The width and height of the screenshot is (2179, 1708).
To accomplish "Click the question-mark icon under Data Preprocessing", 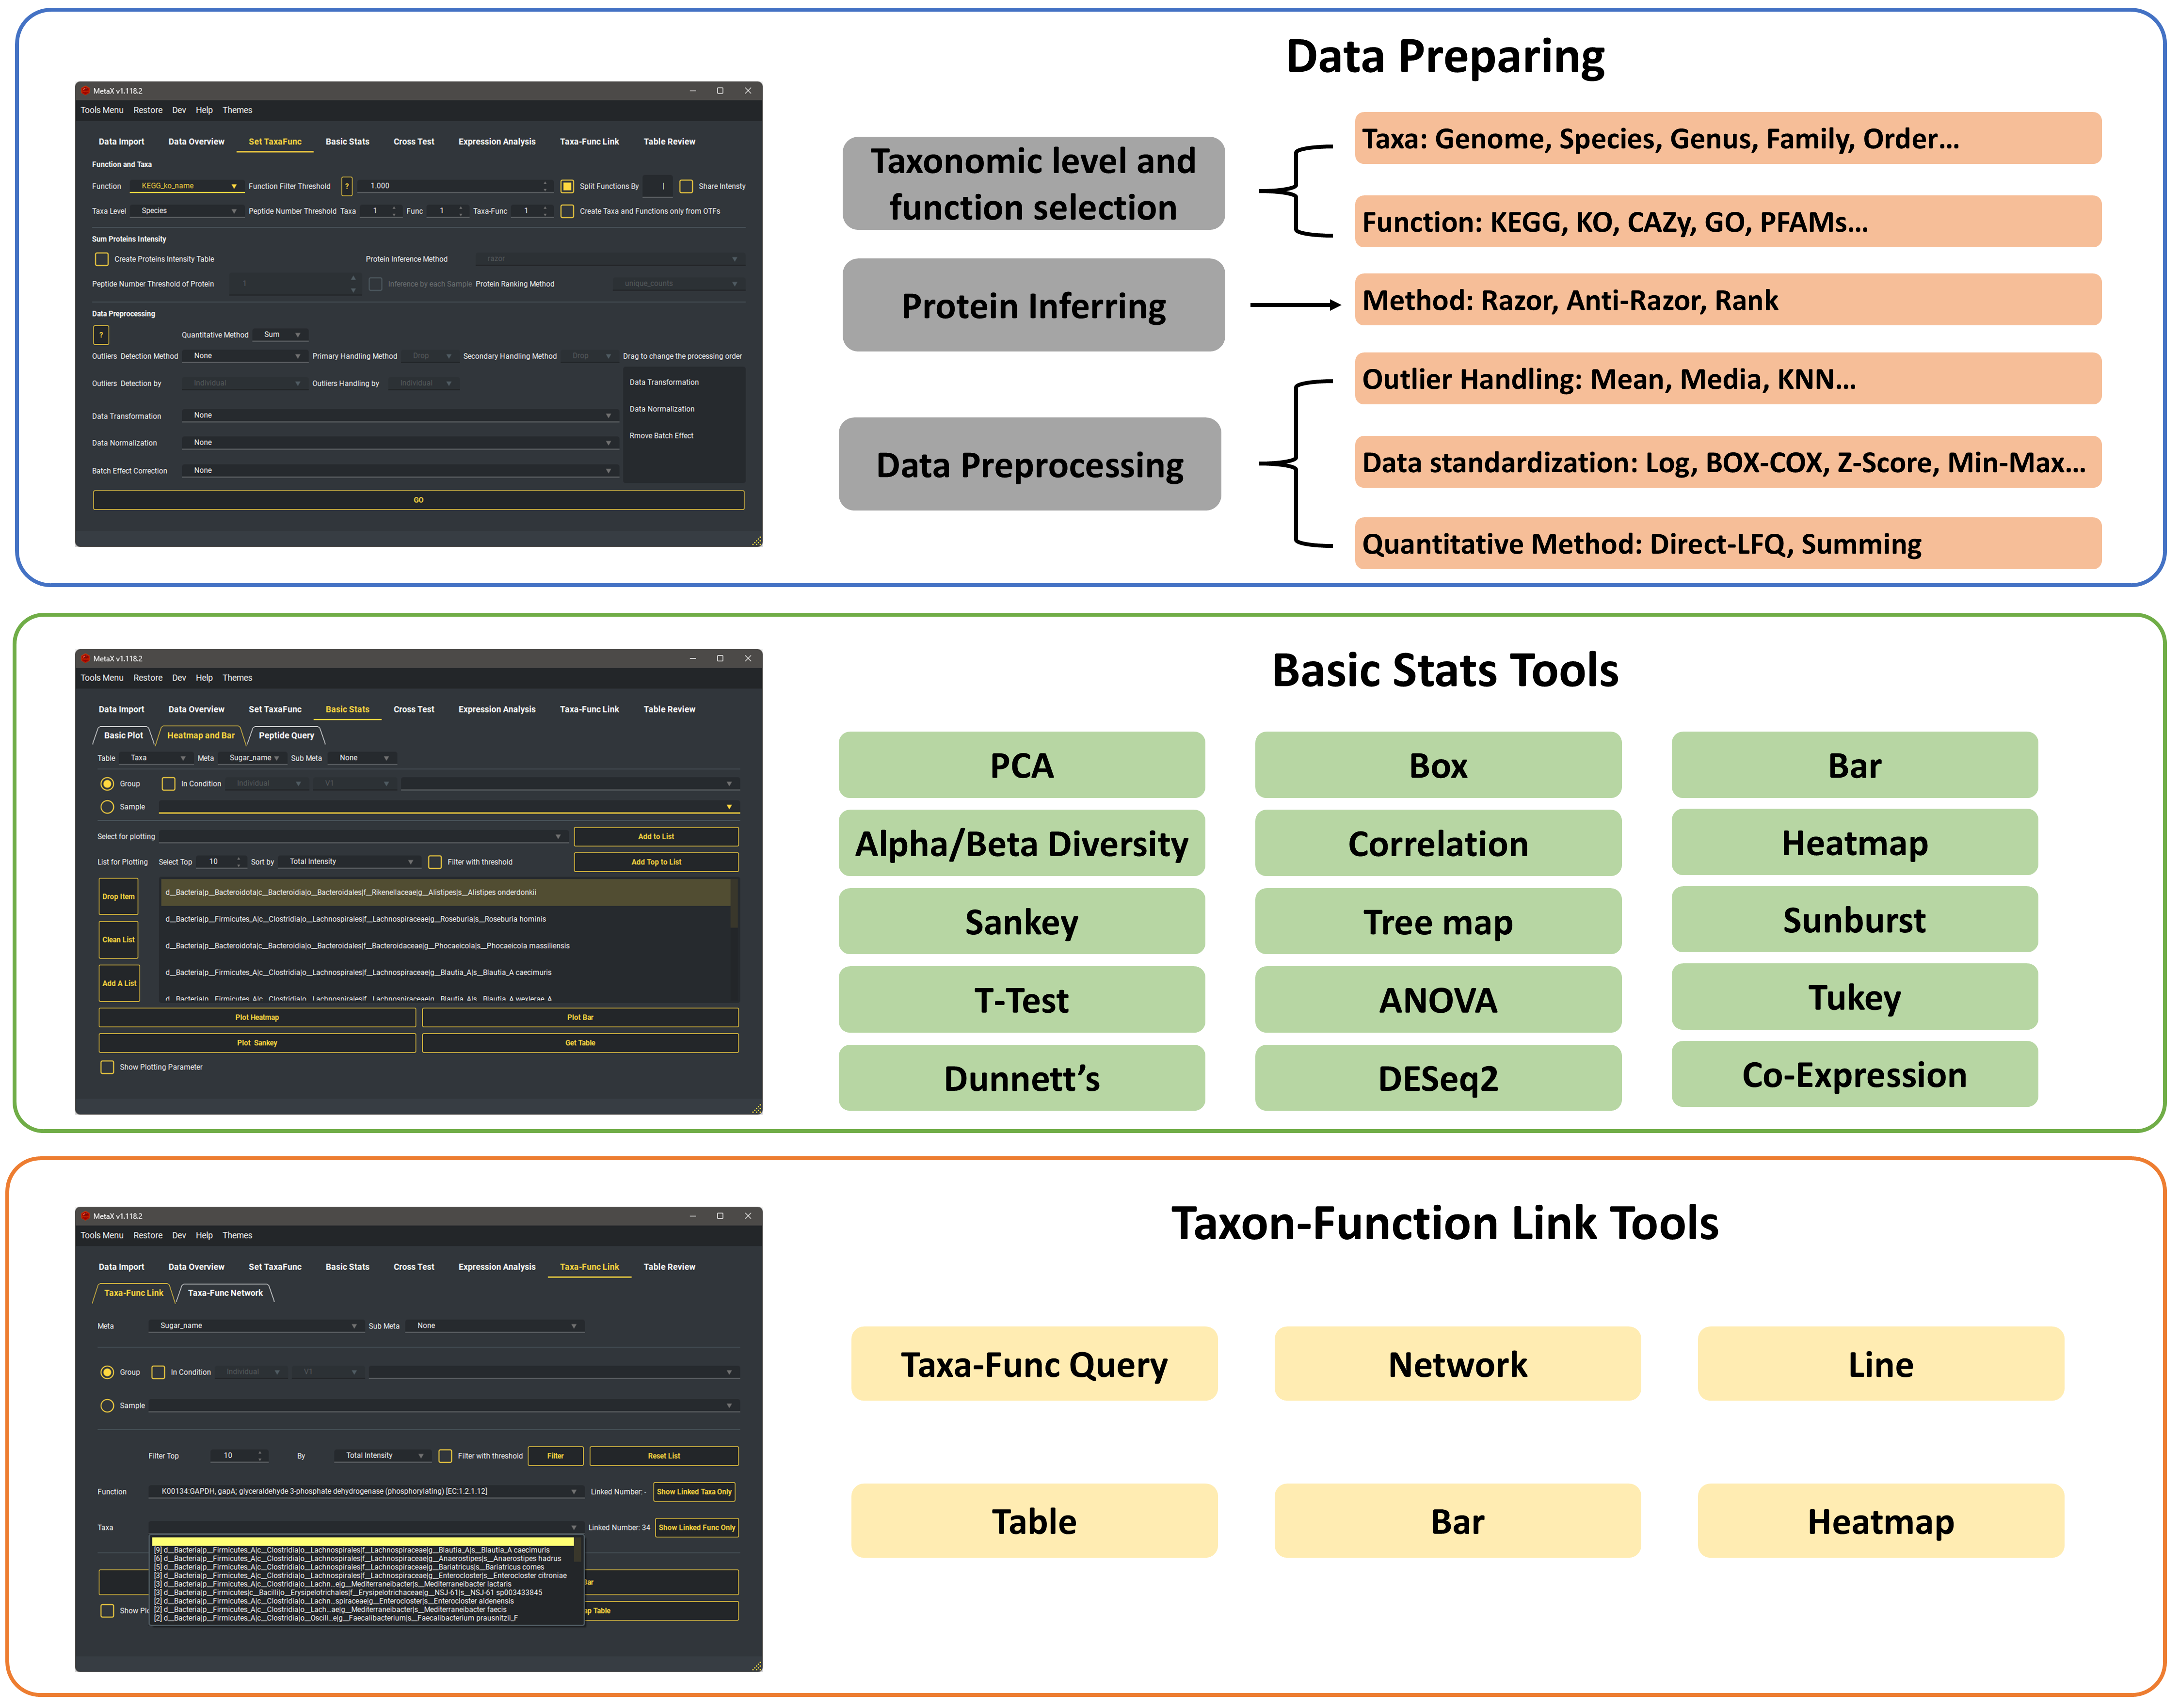I will pos(101,335).
